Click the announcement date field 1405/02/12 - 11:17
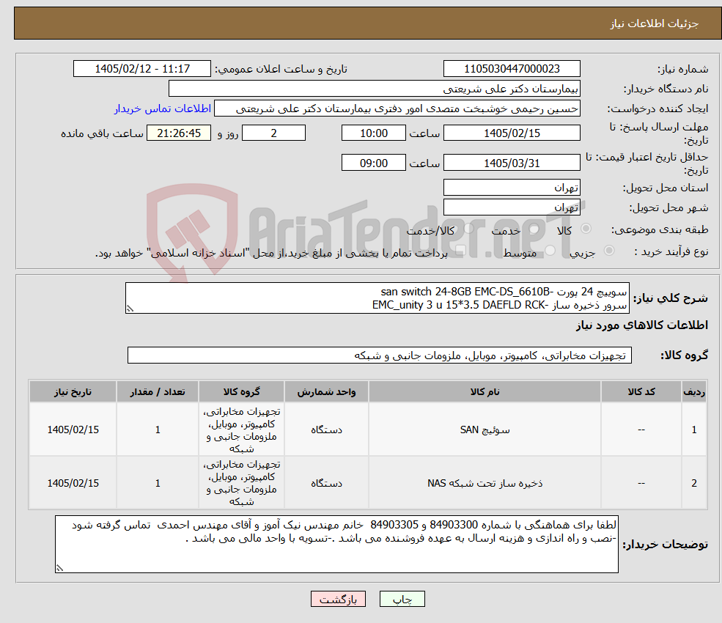The width and height of the screenshot is (722, 623). pos(141,69)
